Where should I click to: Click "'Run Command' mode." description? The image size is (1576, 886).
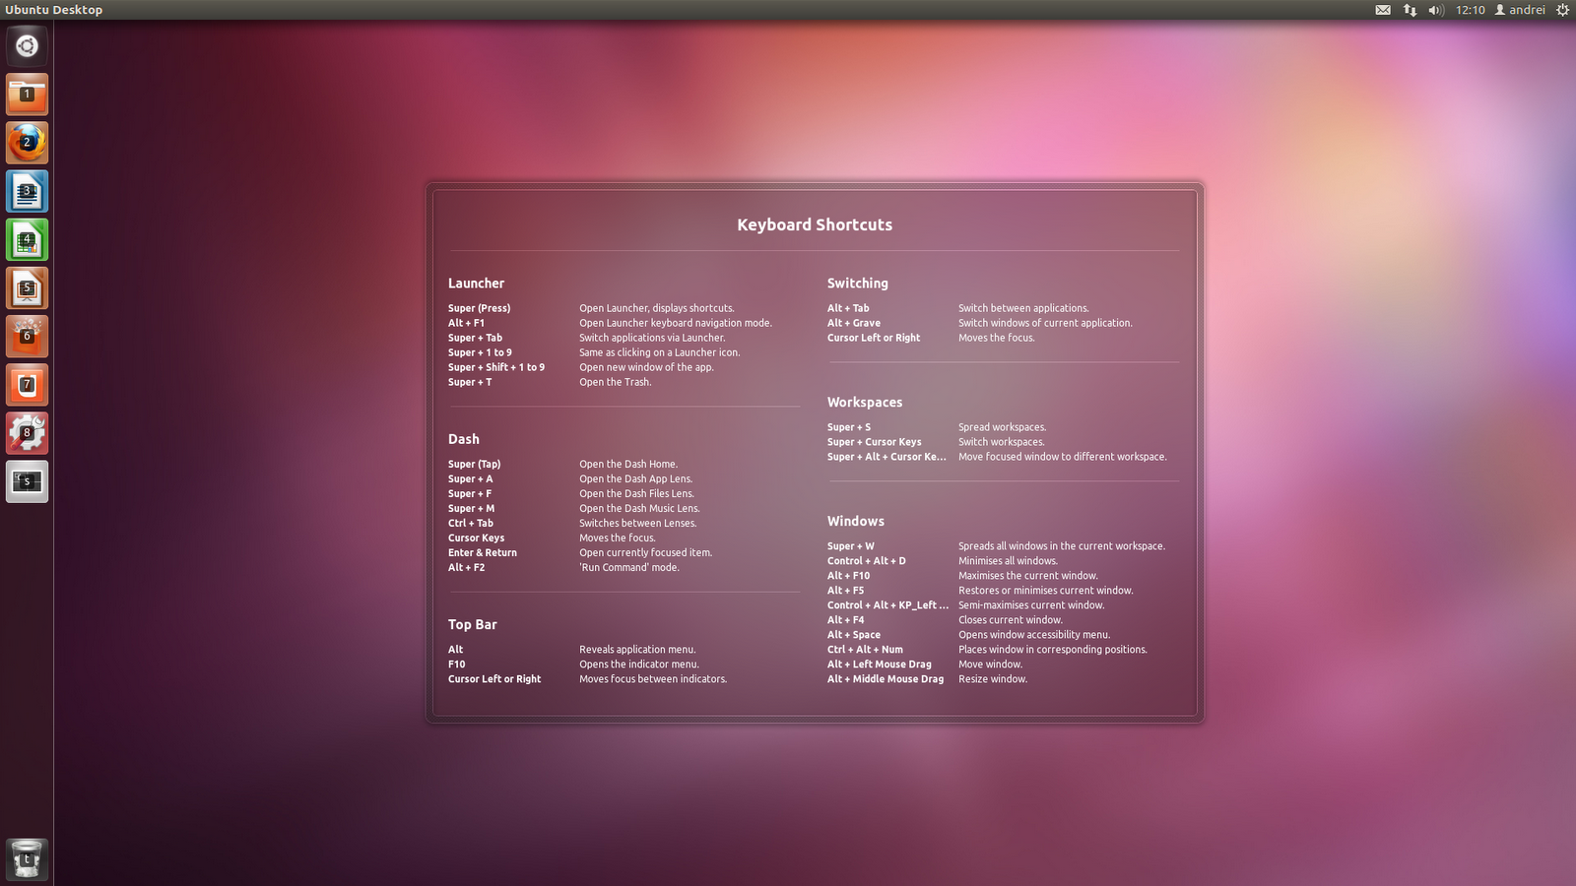coord(629,568)
